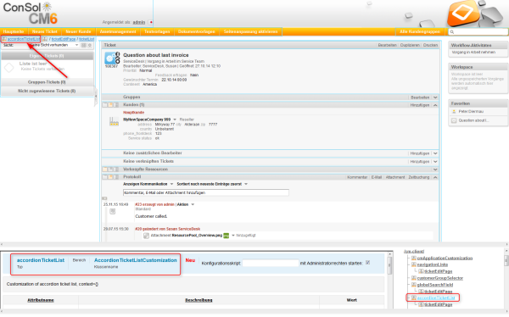Screen dimensions: 509x317
Task: Click the Drucken link
Action: [x=430, y=45]
